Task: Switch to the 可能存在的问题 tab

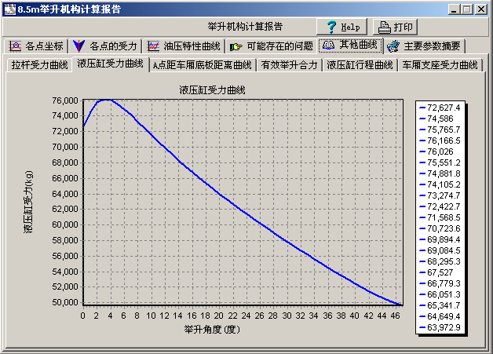Action: point(272,46)
